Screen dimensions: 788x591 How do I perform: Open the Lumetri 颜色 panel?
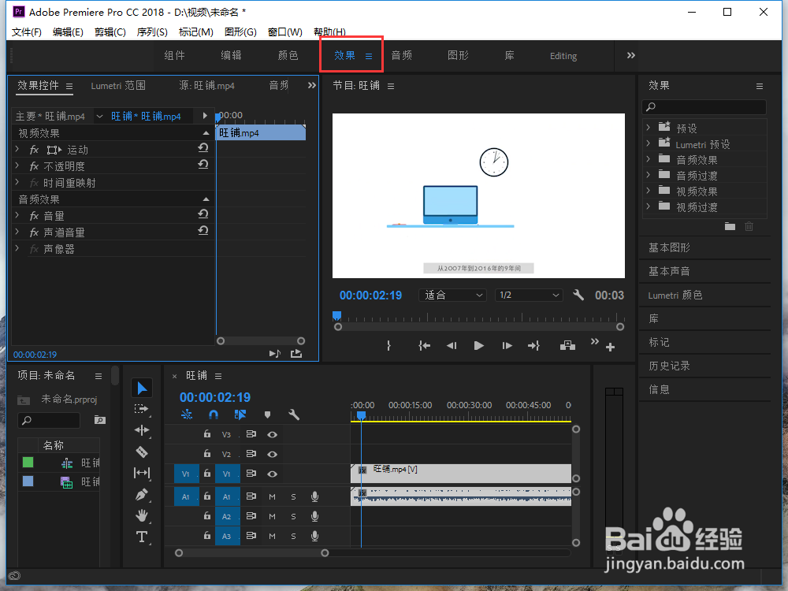point(675,295)
